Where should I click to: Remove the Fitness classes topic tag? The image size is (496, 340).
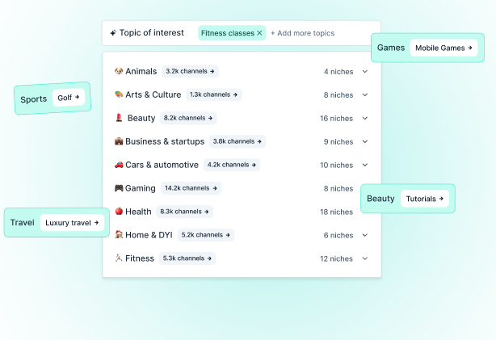pos(259,33)
